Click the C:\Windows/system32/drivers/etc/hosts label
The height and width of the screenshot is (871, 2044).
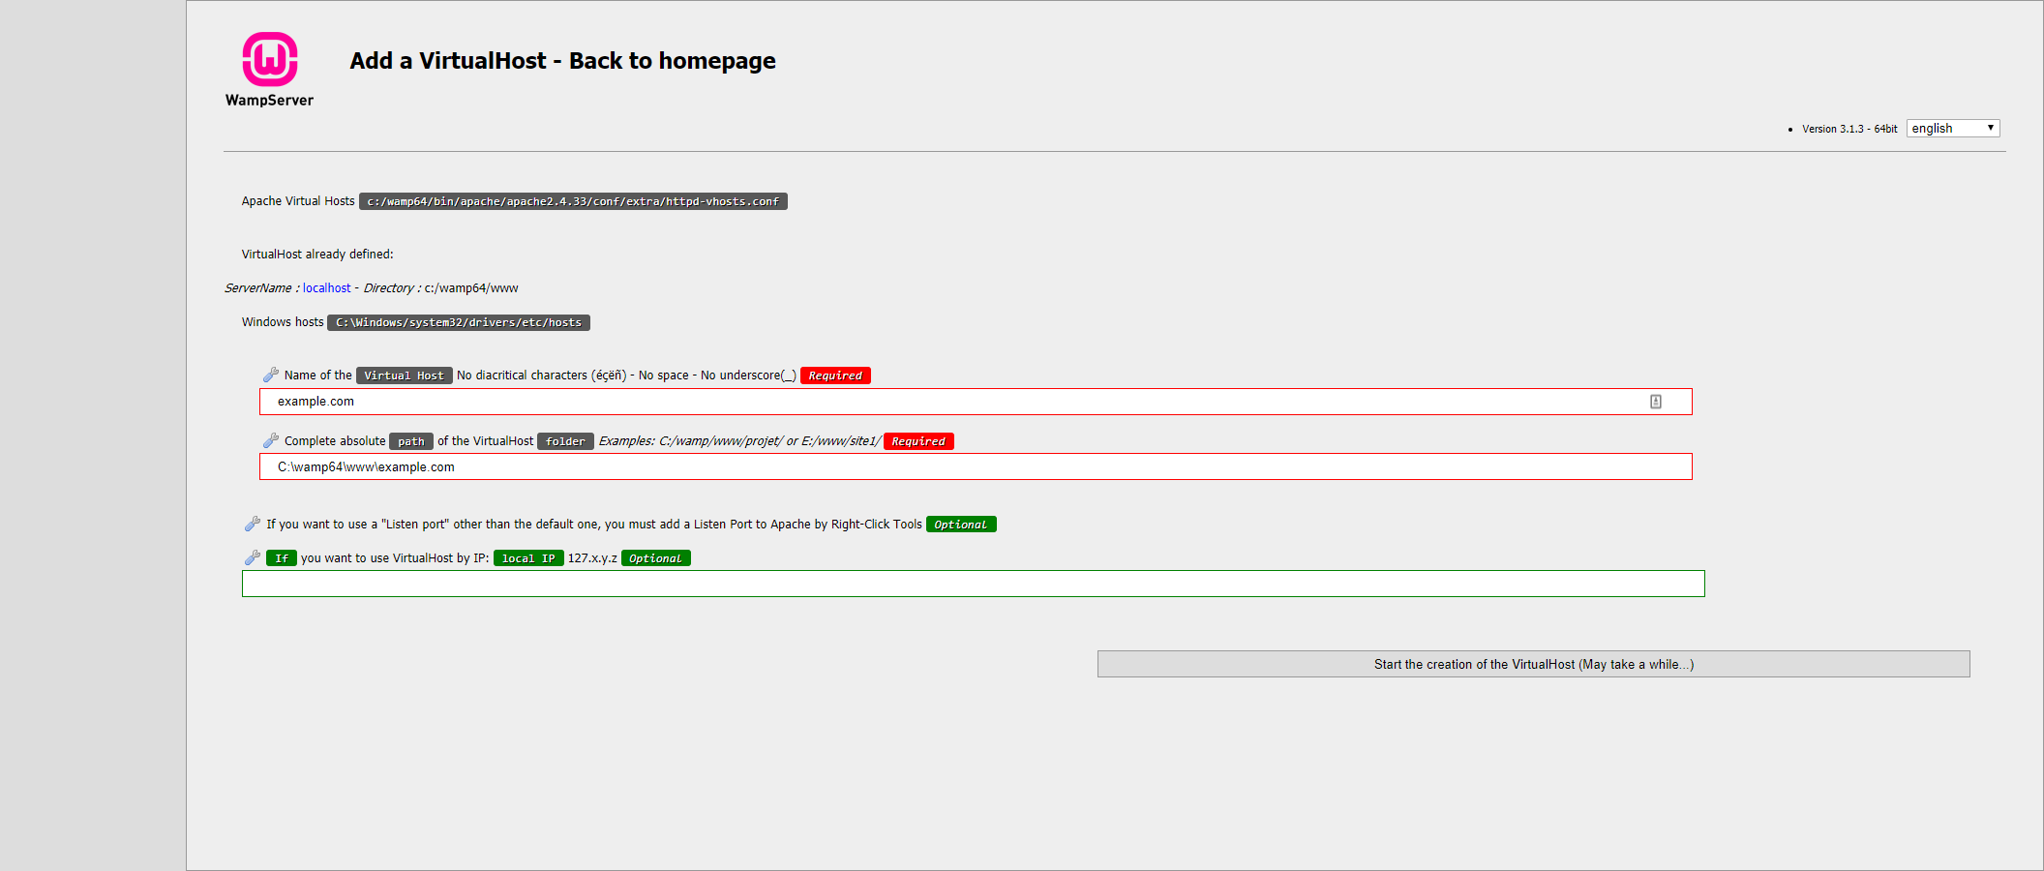tap(459, 322)
